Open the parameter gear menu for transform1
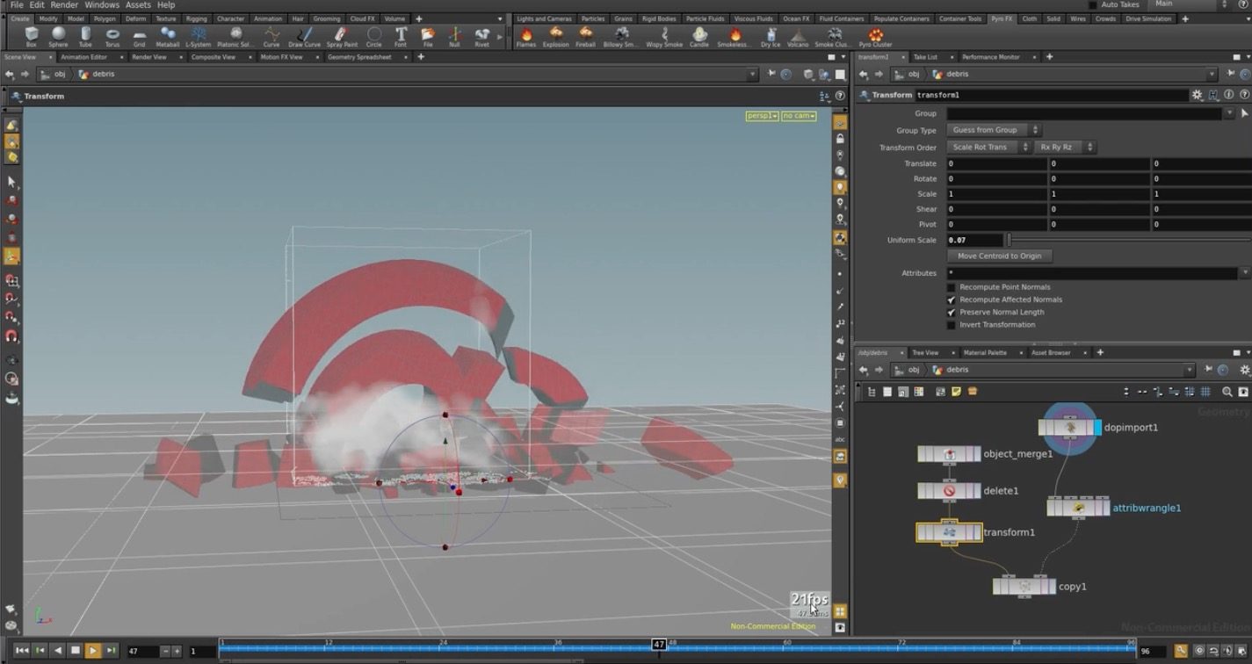This screenshot has height=664, width=1252. pyautogui.click(x=1197, y=95)
